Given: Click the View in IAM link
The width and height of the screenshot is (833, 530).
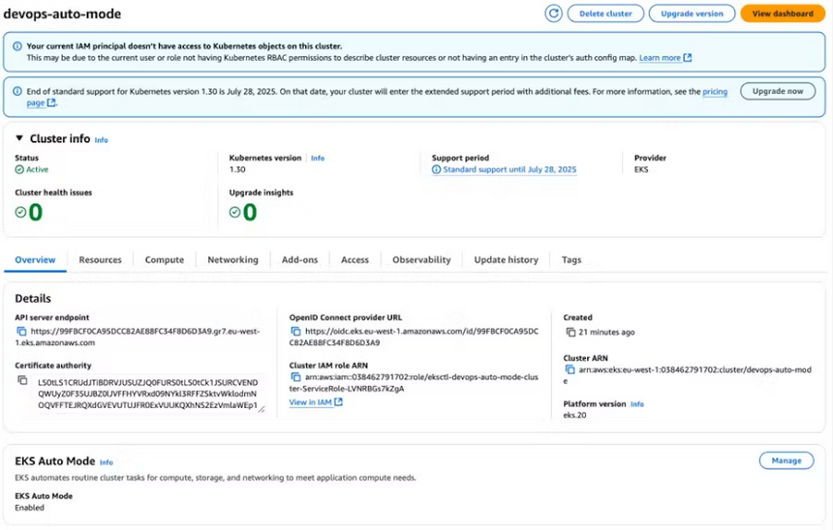Looking at the screenshot, I should point(310,402).
